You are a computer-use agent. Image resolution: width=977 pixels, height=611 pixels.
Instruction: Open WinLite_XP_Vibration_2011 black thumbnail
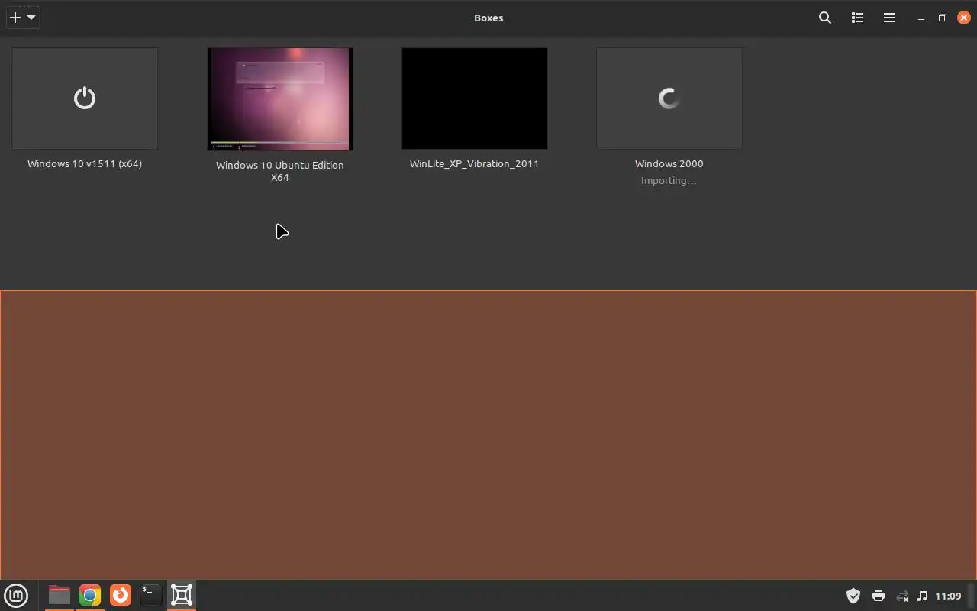coord(474,99)
